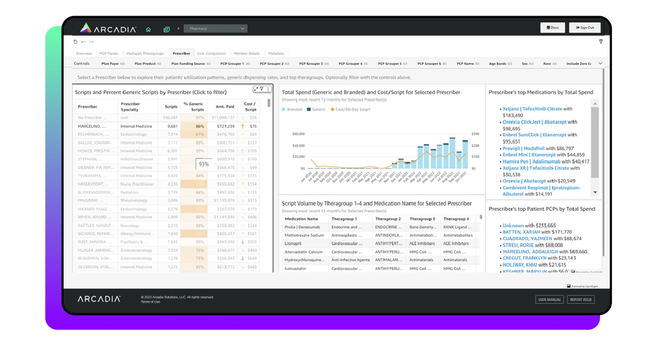
Task: Click the Cost/30-Day Script legend marker
Action: pyautogui.click(x=332, y=109)
